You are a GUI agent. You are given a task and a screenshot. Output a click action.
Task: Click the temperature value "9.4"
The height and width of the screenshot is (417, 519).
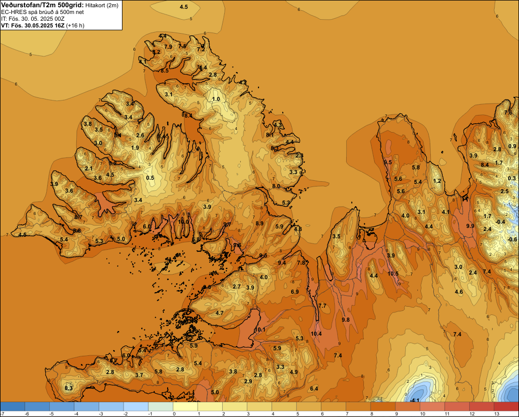[282, 263]
